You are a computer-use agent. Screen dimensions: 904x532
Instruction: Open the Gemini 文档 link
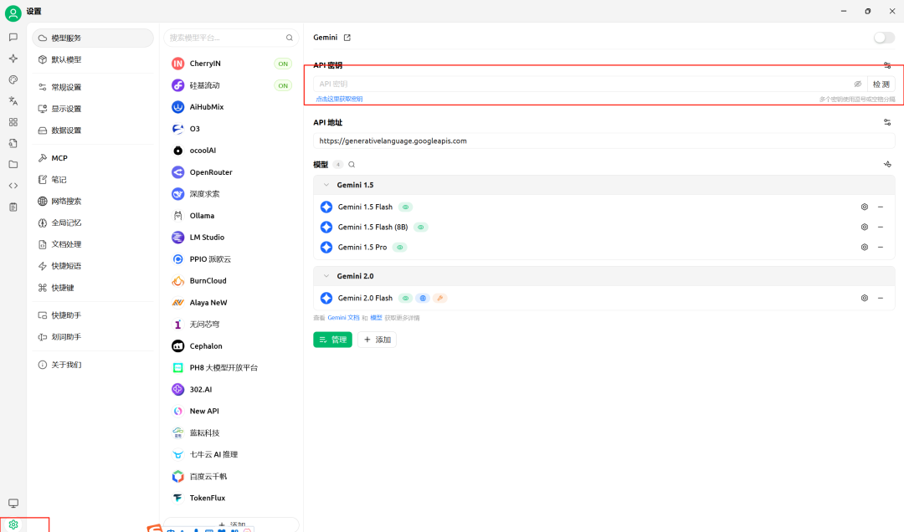(344, 318)
